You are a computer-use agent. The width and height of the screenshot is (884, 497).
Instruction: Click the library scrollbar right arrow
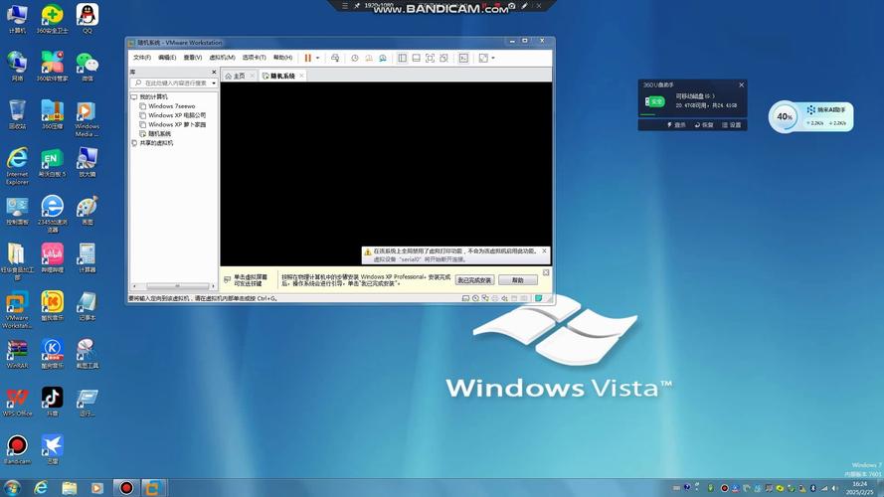pos(213,286)
